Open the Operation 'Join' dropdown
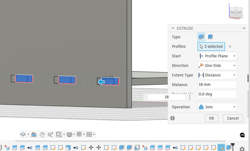This screenshot has height=151, width=250. (217, 107)
